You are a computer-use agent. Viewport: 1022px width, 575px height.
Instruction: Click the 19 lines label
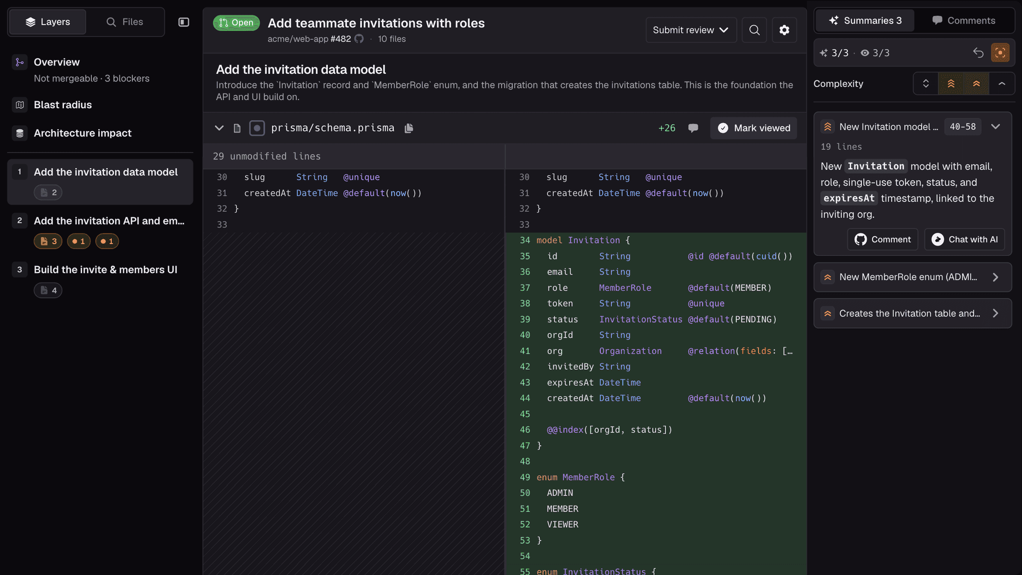[841, 147]
